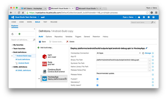The width and height of the screenshot is (167, 100).
Task: Open the Variables tab
Action: (x=69, y=36)
